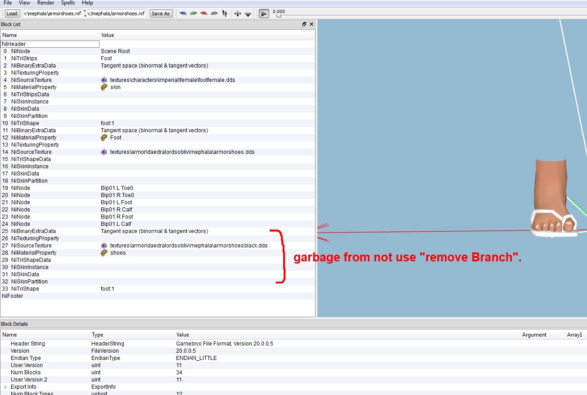The height and width of the screenshot is (395, 587).
Task: Select block 10 NiTriShape foot:1
Action: click(x=158, y=123)
